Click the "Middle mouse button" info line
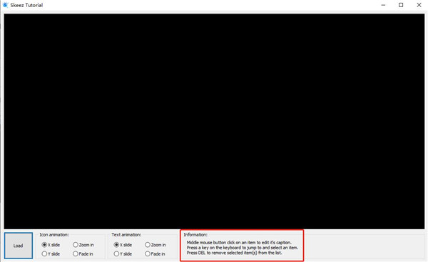Screen dimensions: 428x262 click(x=239, y=242)
